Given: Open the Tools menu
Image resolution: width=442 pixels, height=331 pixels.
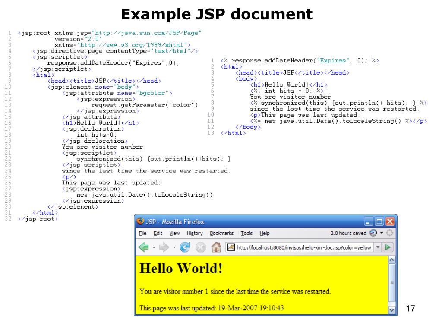Looking at the screenshot, I should 246,233.
